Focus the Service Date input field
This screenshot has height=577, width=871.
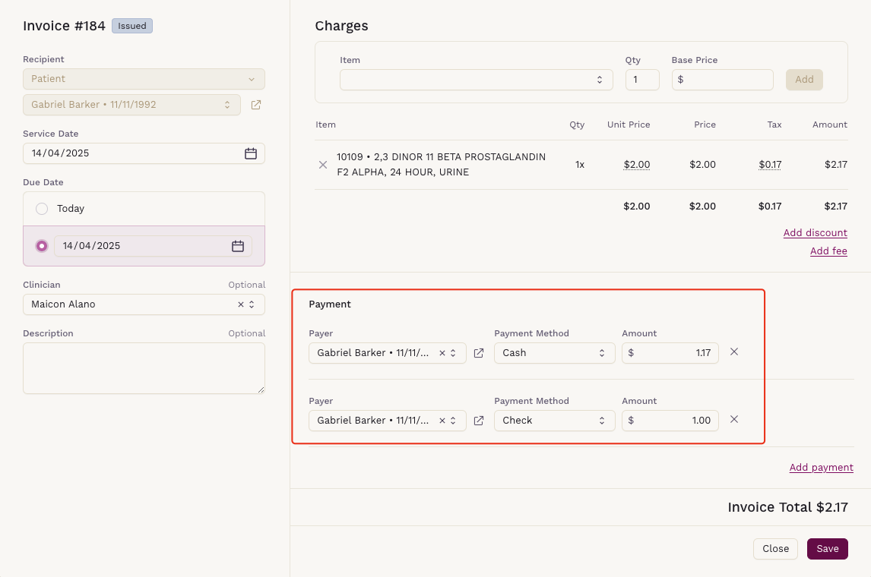tap(144, 153)
